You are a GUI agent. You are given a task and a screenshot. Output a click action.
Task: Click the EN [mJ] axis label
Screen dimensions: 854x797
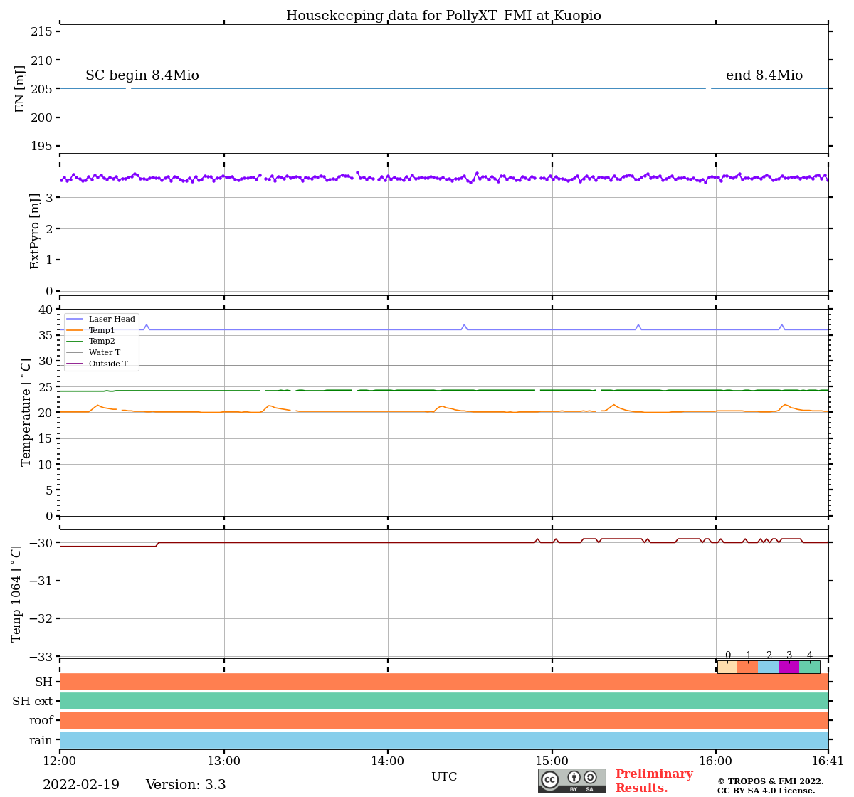pyautogui.click(x=20, y=89)
